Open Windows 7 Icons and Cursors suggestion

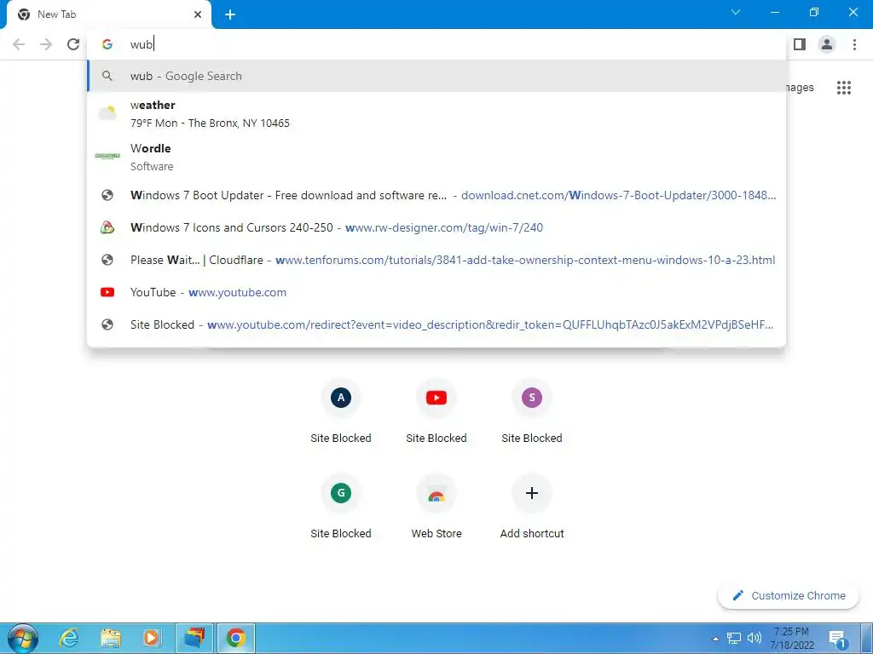[436, 227]
